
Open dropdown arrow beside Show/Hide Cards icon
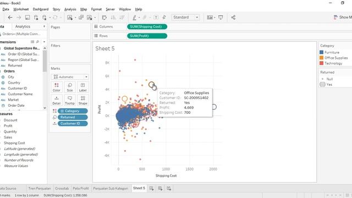[215, 18]
